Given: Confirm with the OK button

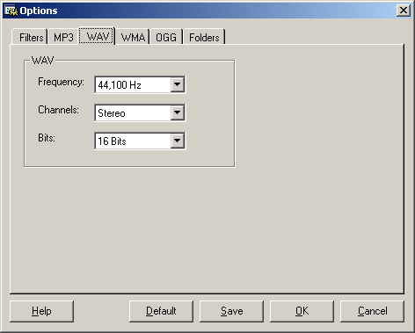Looking at the screenshot, I should pyautogui.click(x=302, y=311).
